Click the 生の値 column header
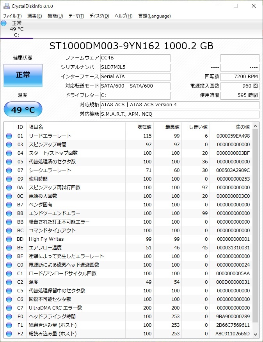Viewport: 263px width, 342px height. click(x=231, y=127)
